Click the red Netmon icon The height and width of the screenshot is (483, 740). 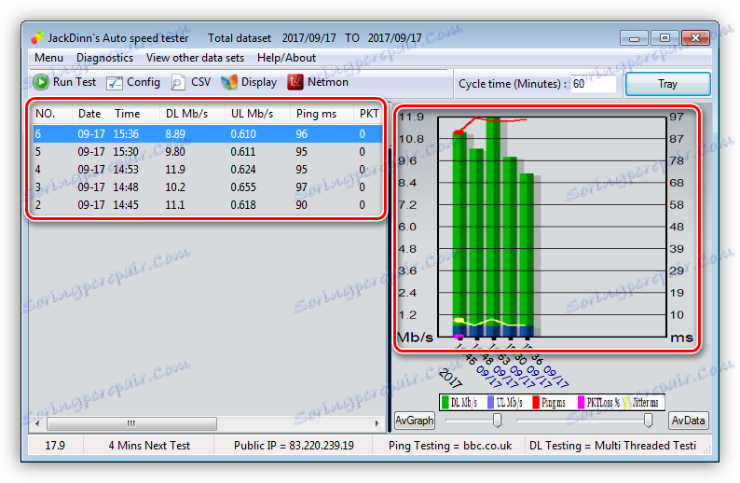pos(295,82)
